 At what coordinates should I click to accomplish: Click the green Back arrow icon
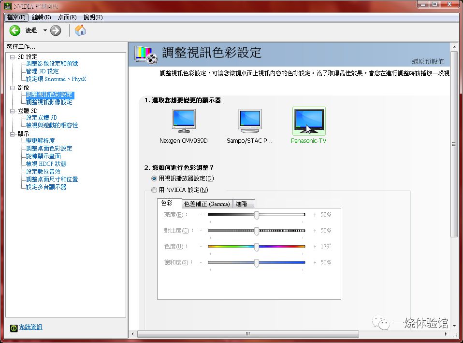point(15,30)
